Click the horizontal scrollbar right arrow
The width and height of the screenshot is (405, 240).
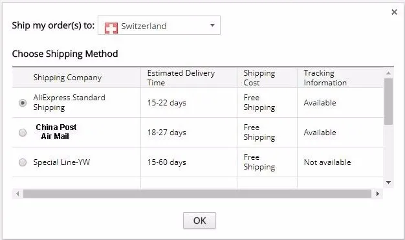[377, 193]
